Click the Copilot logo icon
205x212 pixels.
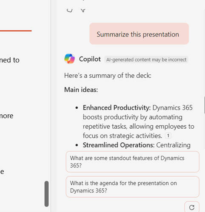(69, 59)
